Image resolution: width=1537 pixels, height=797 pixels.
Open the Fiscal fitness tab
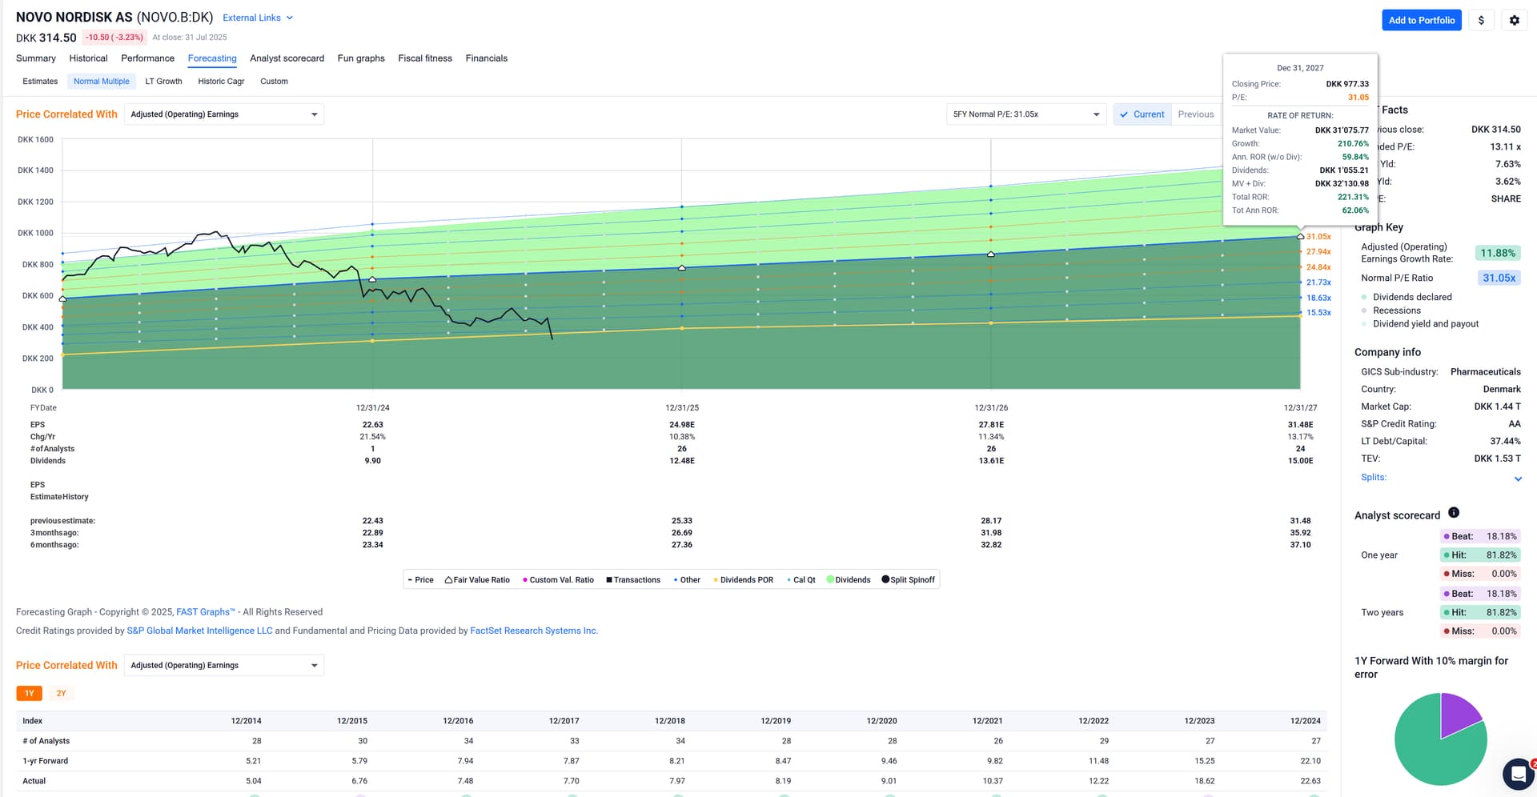pyautogui.click(x=425, y=58)
